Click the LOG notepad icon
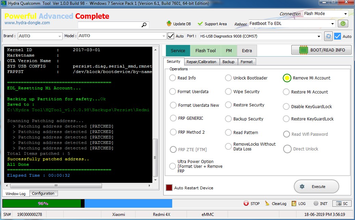 tap(294, 204)
